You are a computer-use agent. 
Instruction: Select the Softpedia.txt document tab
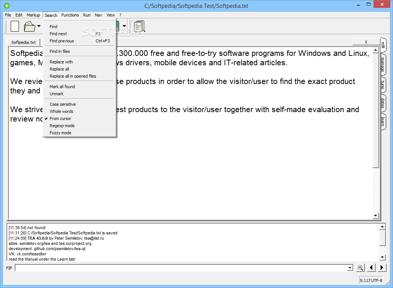(23, 42)
